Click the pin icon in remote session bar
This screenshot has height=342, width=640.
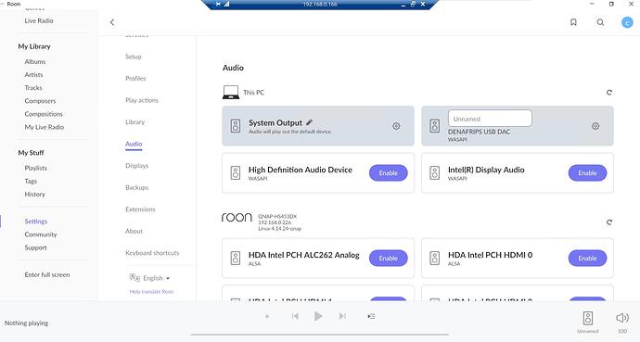(x=218, y=4)
